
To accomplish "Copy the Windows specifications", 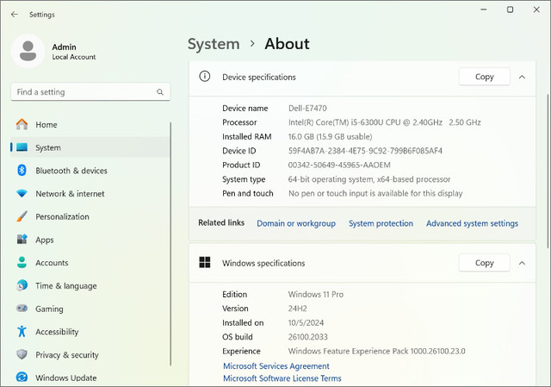I will [484, 263].
